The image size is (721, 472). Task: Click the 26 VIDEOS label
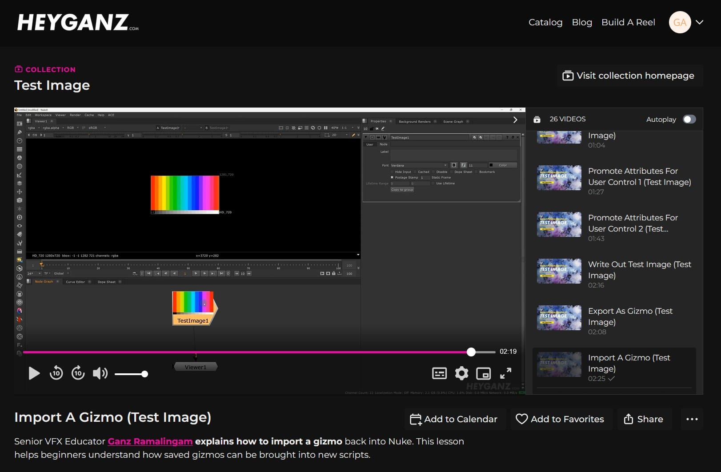click(568, 119)
